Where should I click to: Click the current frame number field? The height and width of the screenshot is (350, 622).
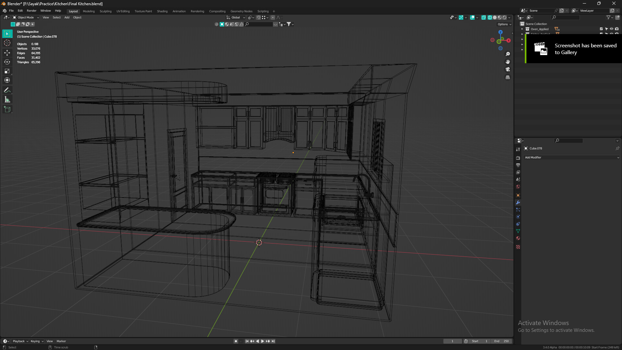coord(453,341)
